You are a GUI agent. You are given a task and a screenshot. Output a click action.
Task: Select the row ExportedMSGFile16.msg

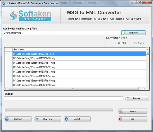pos(79,85)
